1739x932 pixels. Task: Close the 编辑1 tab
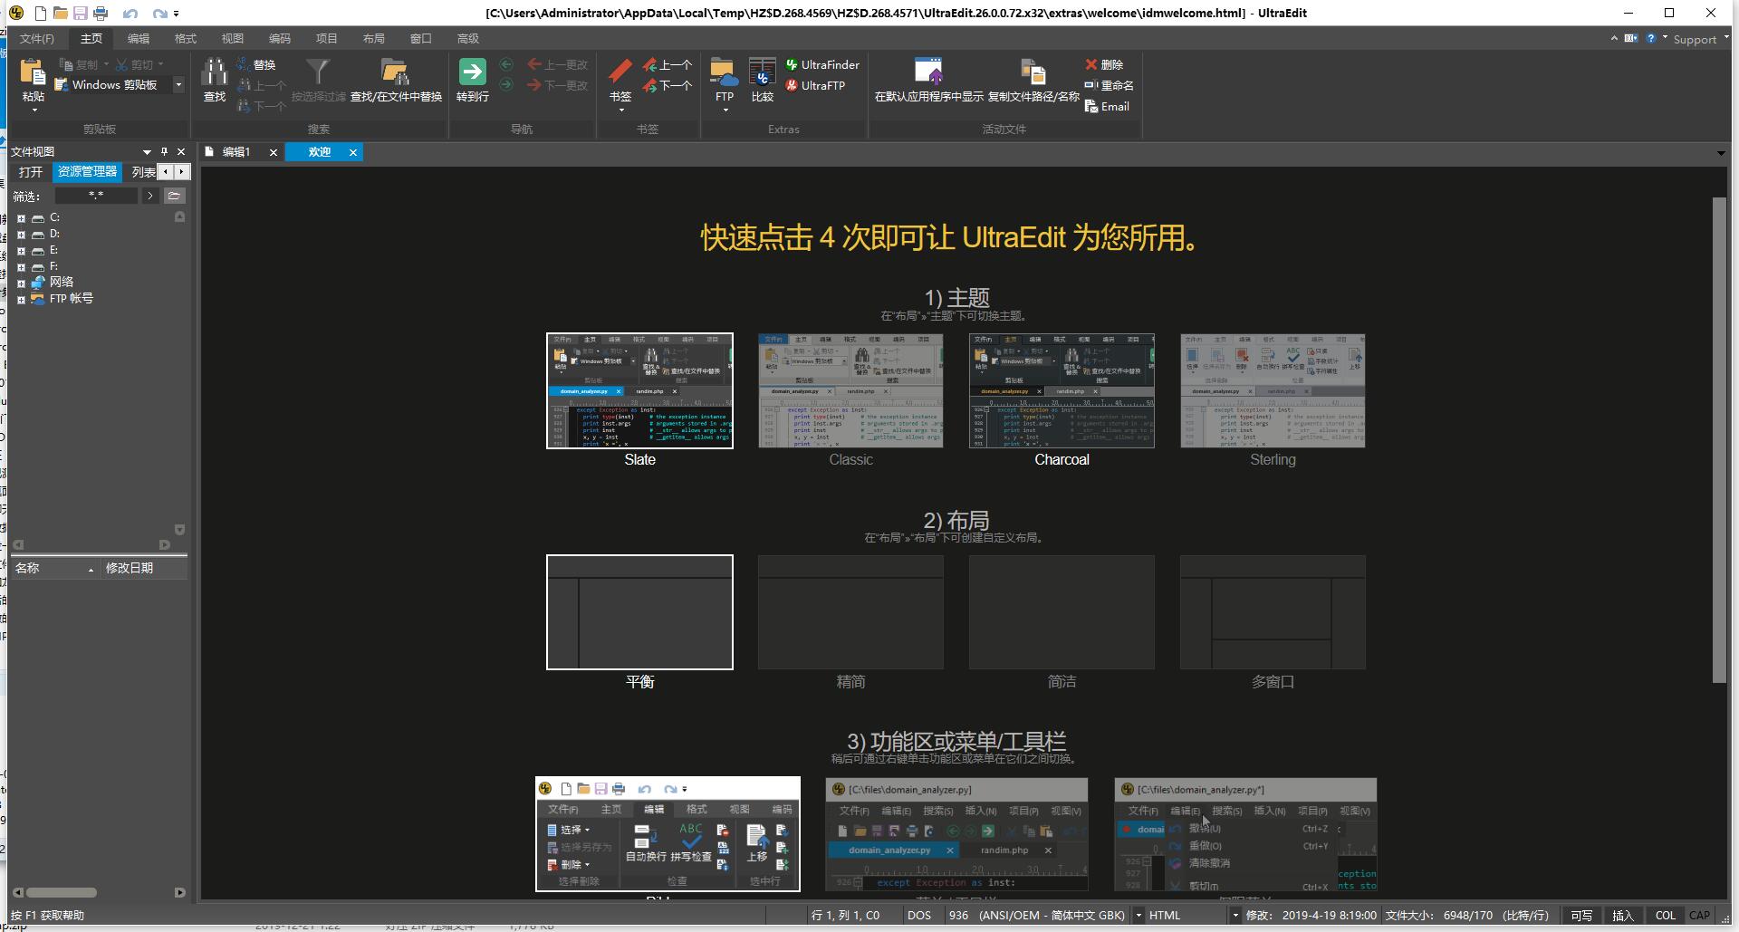274,152
